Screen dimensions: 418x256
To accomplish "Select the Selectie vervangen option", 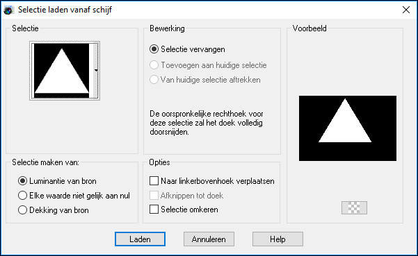I will pos(188,49).
